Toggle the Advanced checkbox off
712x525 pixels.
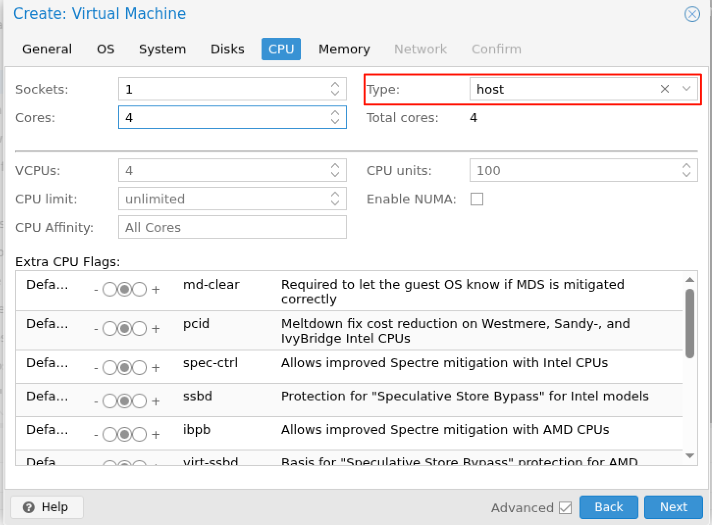point(565,508)
